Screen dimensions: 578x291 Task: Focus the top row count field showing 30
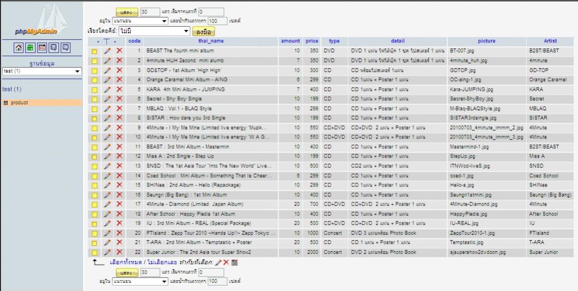pyautogui.click(x=150, y=12)
